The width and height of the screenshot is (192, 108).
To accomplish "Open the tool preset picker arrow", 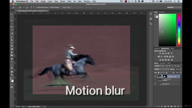I will point(16,7).
